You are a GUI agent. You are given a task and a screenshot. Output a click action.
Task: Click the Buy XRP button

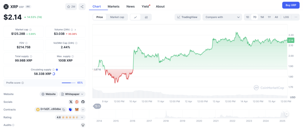pos(291,5)
